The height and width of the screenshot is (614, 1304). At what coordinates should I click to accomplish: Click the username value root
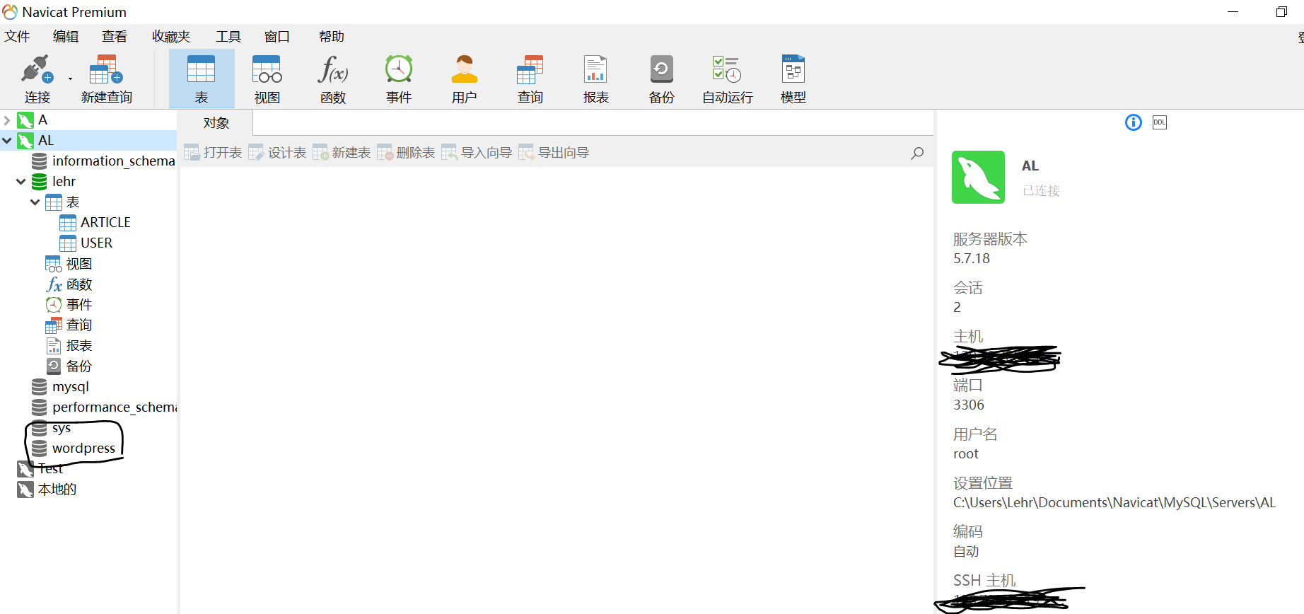click(966, 454)
